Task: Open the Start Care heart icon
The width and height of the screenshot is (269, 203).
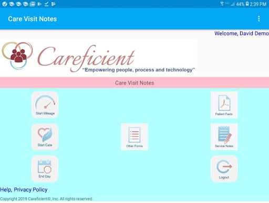Action: tap(45, 137)
